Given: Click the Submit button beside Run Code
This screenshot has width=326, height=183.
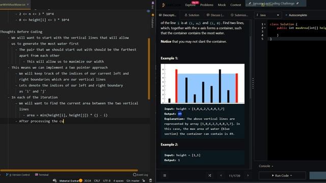Looking at the screenshot, I should point(318,175).
